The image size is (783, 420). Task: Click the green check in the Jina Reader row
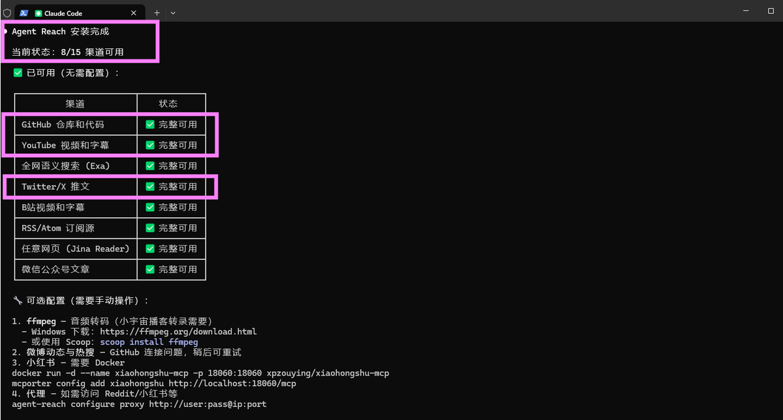150,248
